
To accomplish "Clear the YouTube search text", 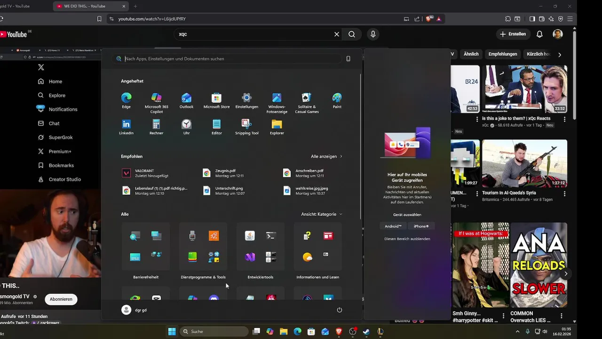I will [x=337, y=34].
